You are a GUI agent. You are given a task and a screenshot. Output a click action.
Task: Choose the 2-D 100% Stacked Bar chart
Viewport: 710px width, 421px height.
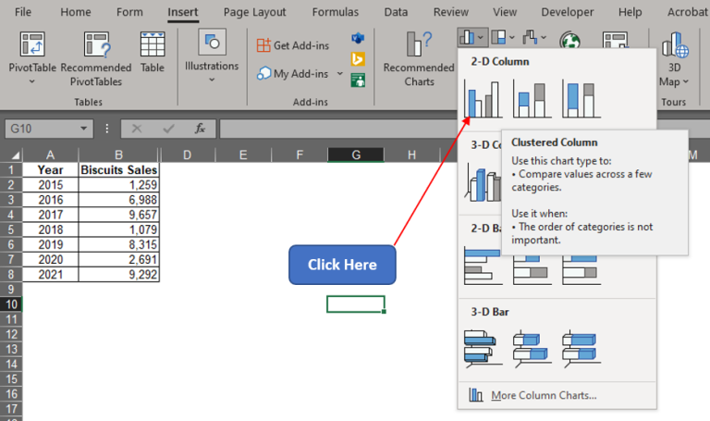pyautogui.click(x=581, y=270)
